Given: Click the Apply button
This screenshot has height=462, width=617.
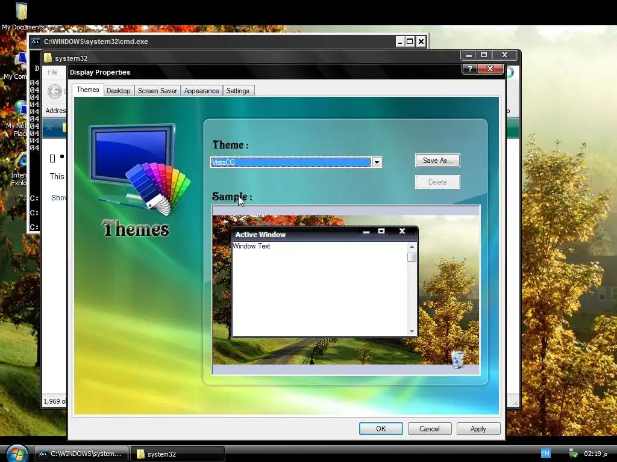Looking at the screenshot, I should point(478,428).
